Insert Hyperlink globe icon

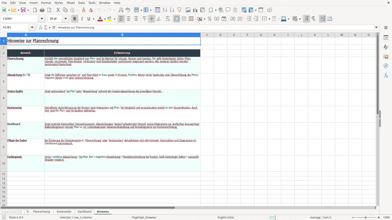tap(221, 10)
